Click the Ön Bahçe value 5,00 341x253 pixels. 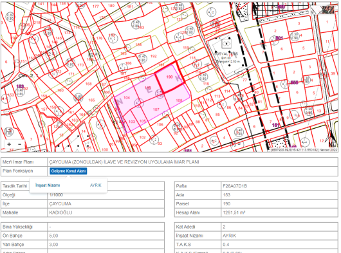click(x=53, y=236)
